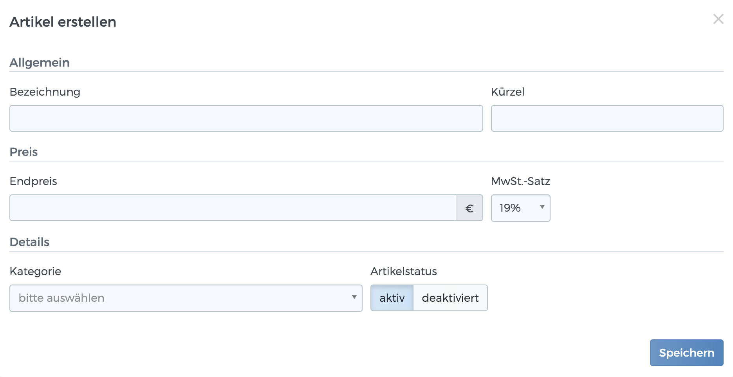This screenshot has width=733, height=377.
Task: Click the Kategorie label
Action: pos(35,272)
